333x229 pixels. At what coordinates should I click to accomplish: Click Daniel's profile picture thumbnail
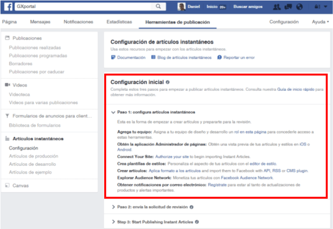point(181,7)
